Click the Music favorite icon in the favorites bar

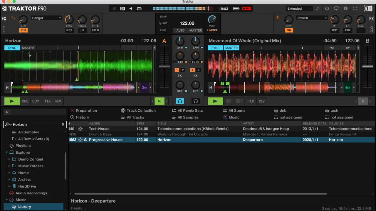(225, 117)
